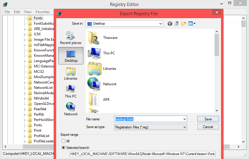Click the file list up scroll arrow
The height and width of the screenshot is (159, 249).
pos(217,32)
